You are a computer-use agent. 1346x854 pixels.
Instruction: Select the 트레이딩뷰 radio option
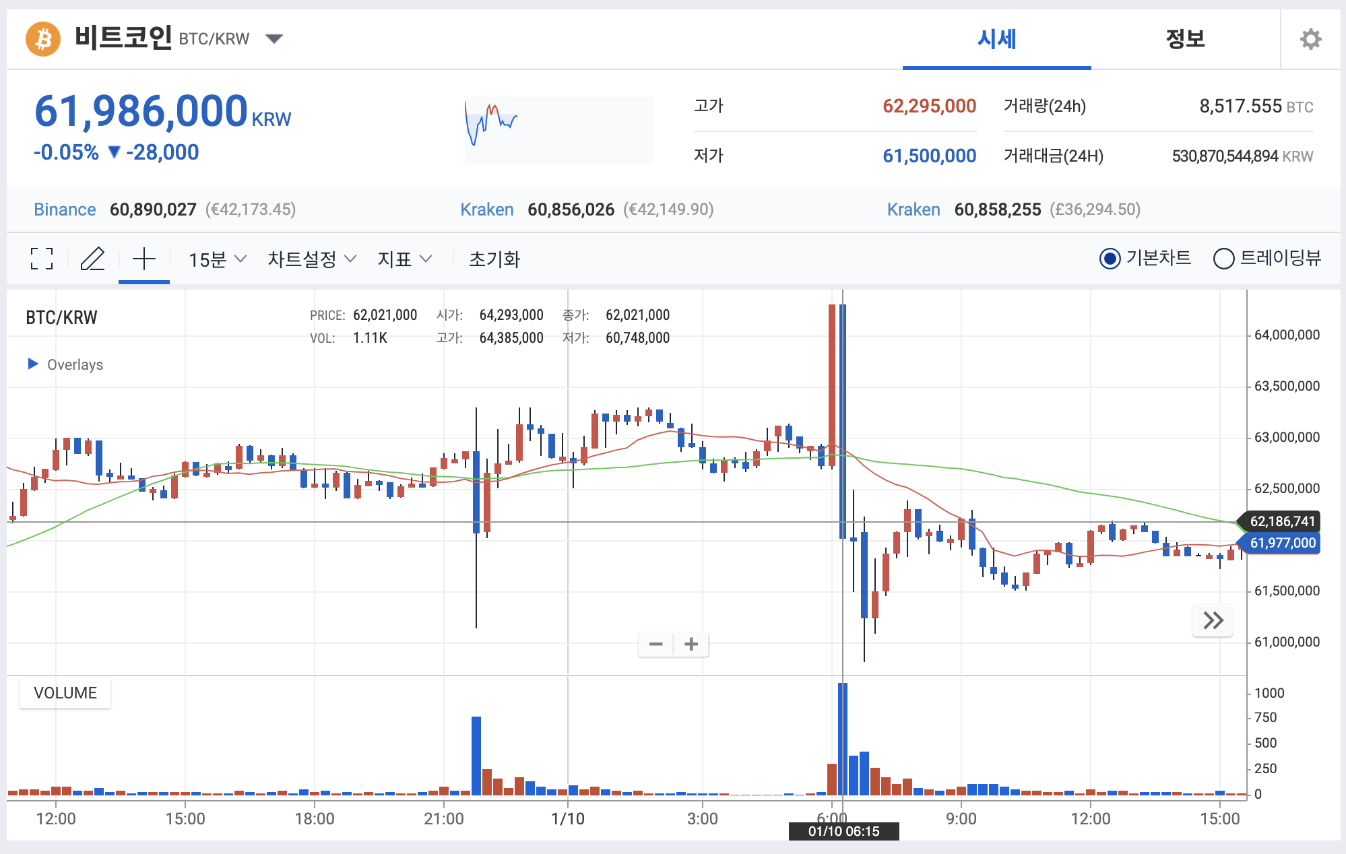(1223, 259)
